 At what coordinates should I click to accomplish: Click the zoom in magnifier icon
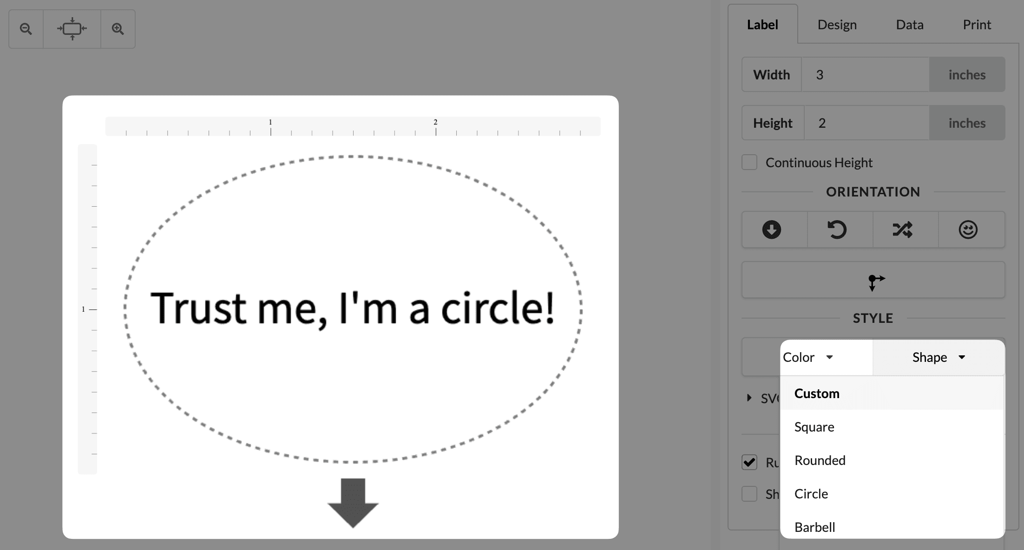coord(118,29)
